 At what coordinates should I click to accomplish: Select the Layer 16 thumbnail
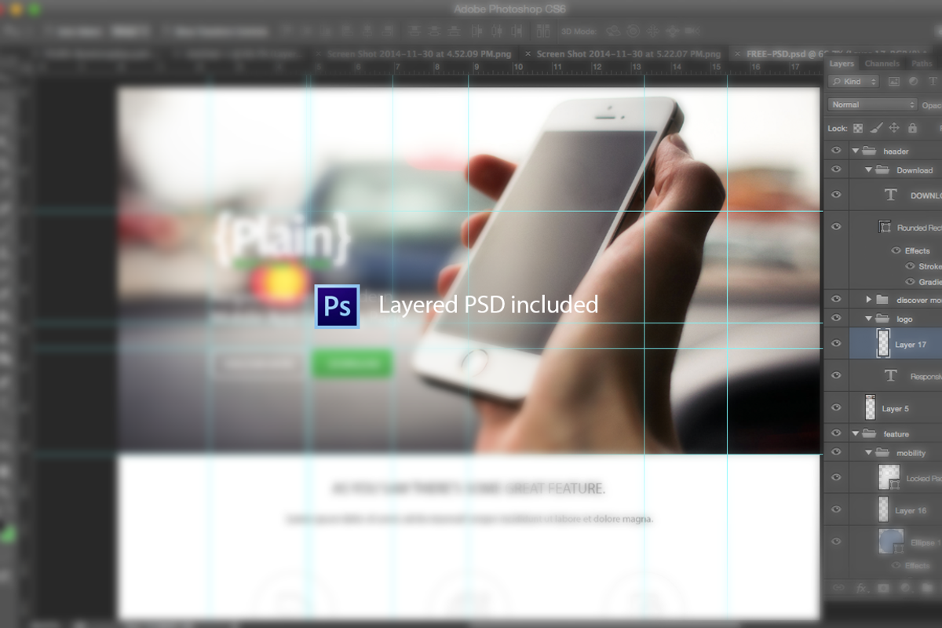click(884, 509)
